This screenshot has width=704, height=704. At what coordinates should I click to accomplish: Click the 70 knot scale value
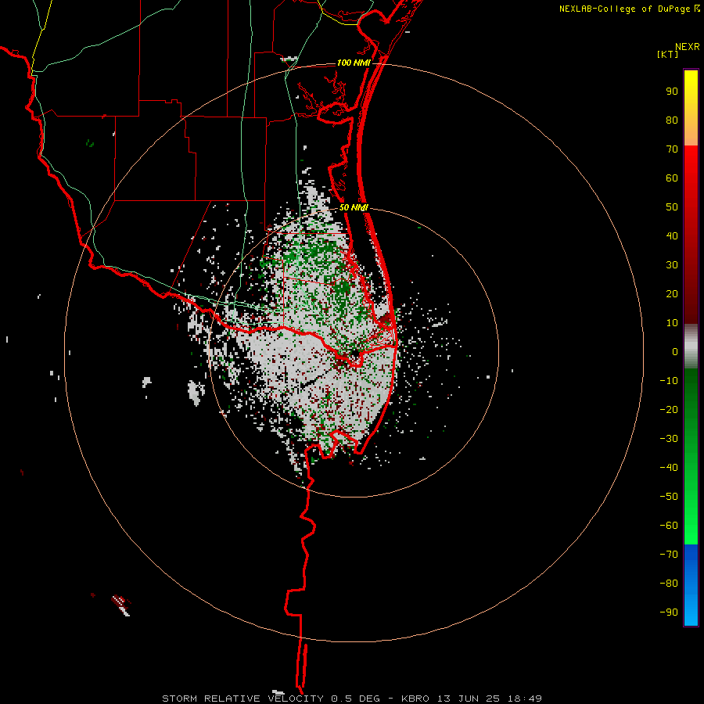coord(672,149)
